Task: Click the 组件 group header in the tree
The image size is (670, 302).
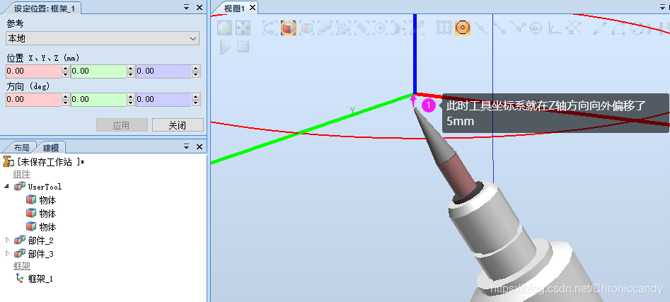Action: (x=21, y=174)
